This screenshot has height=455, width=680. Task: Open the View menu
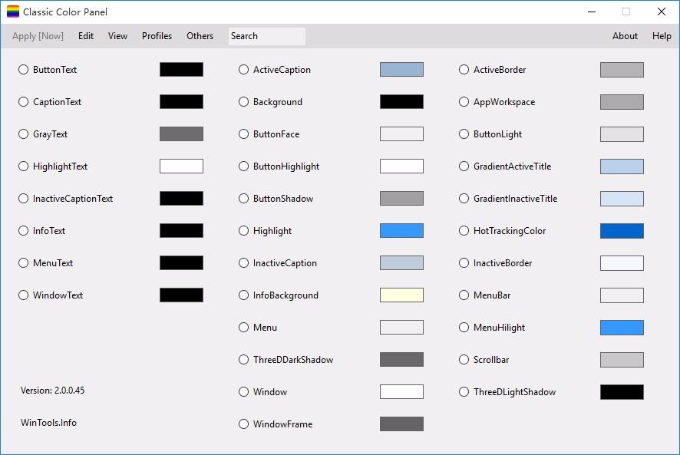pyautogui.click(x=118, y=36)
